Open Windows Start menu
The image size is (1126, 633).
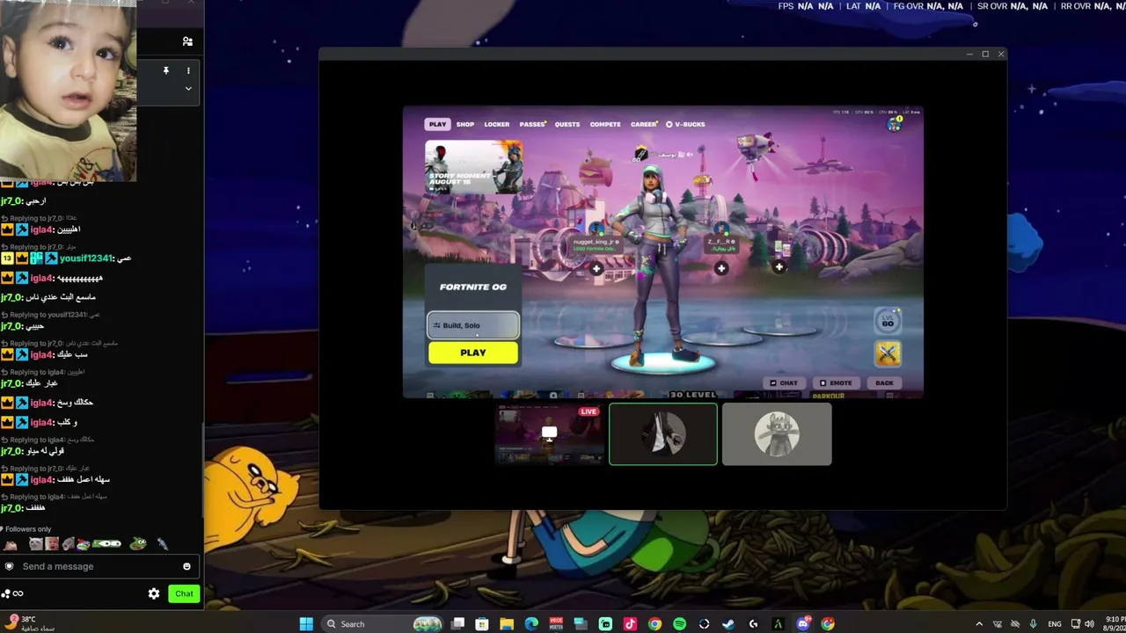point(306,624)
